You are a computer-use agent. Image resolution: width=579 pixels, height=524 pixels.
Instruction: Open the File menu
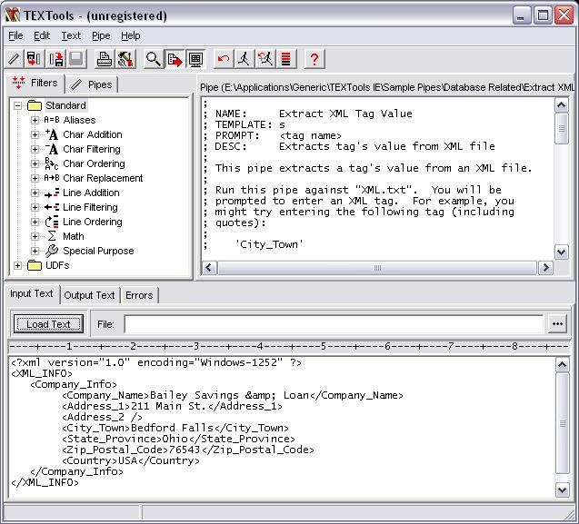pyautogui.click(x=15, y=35)
